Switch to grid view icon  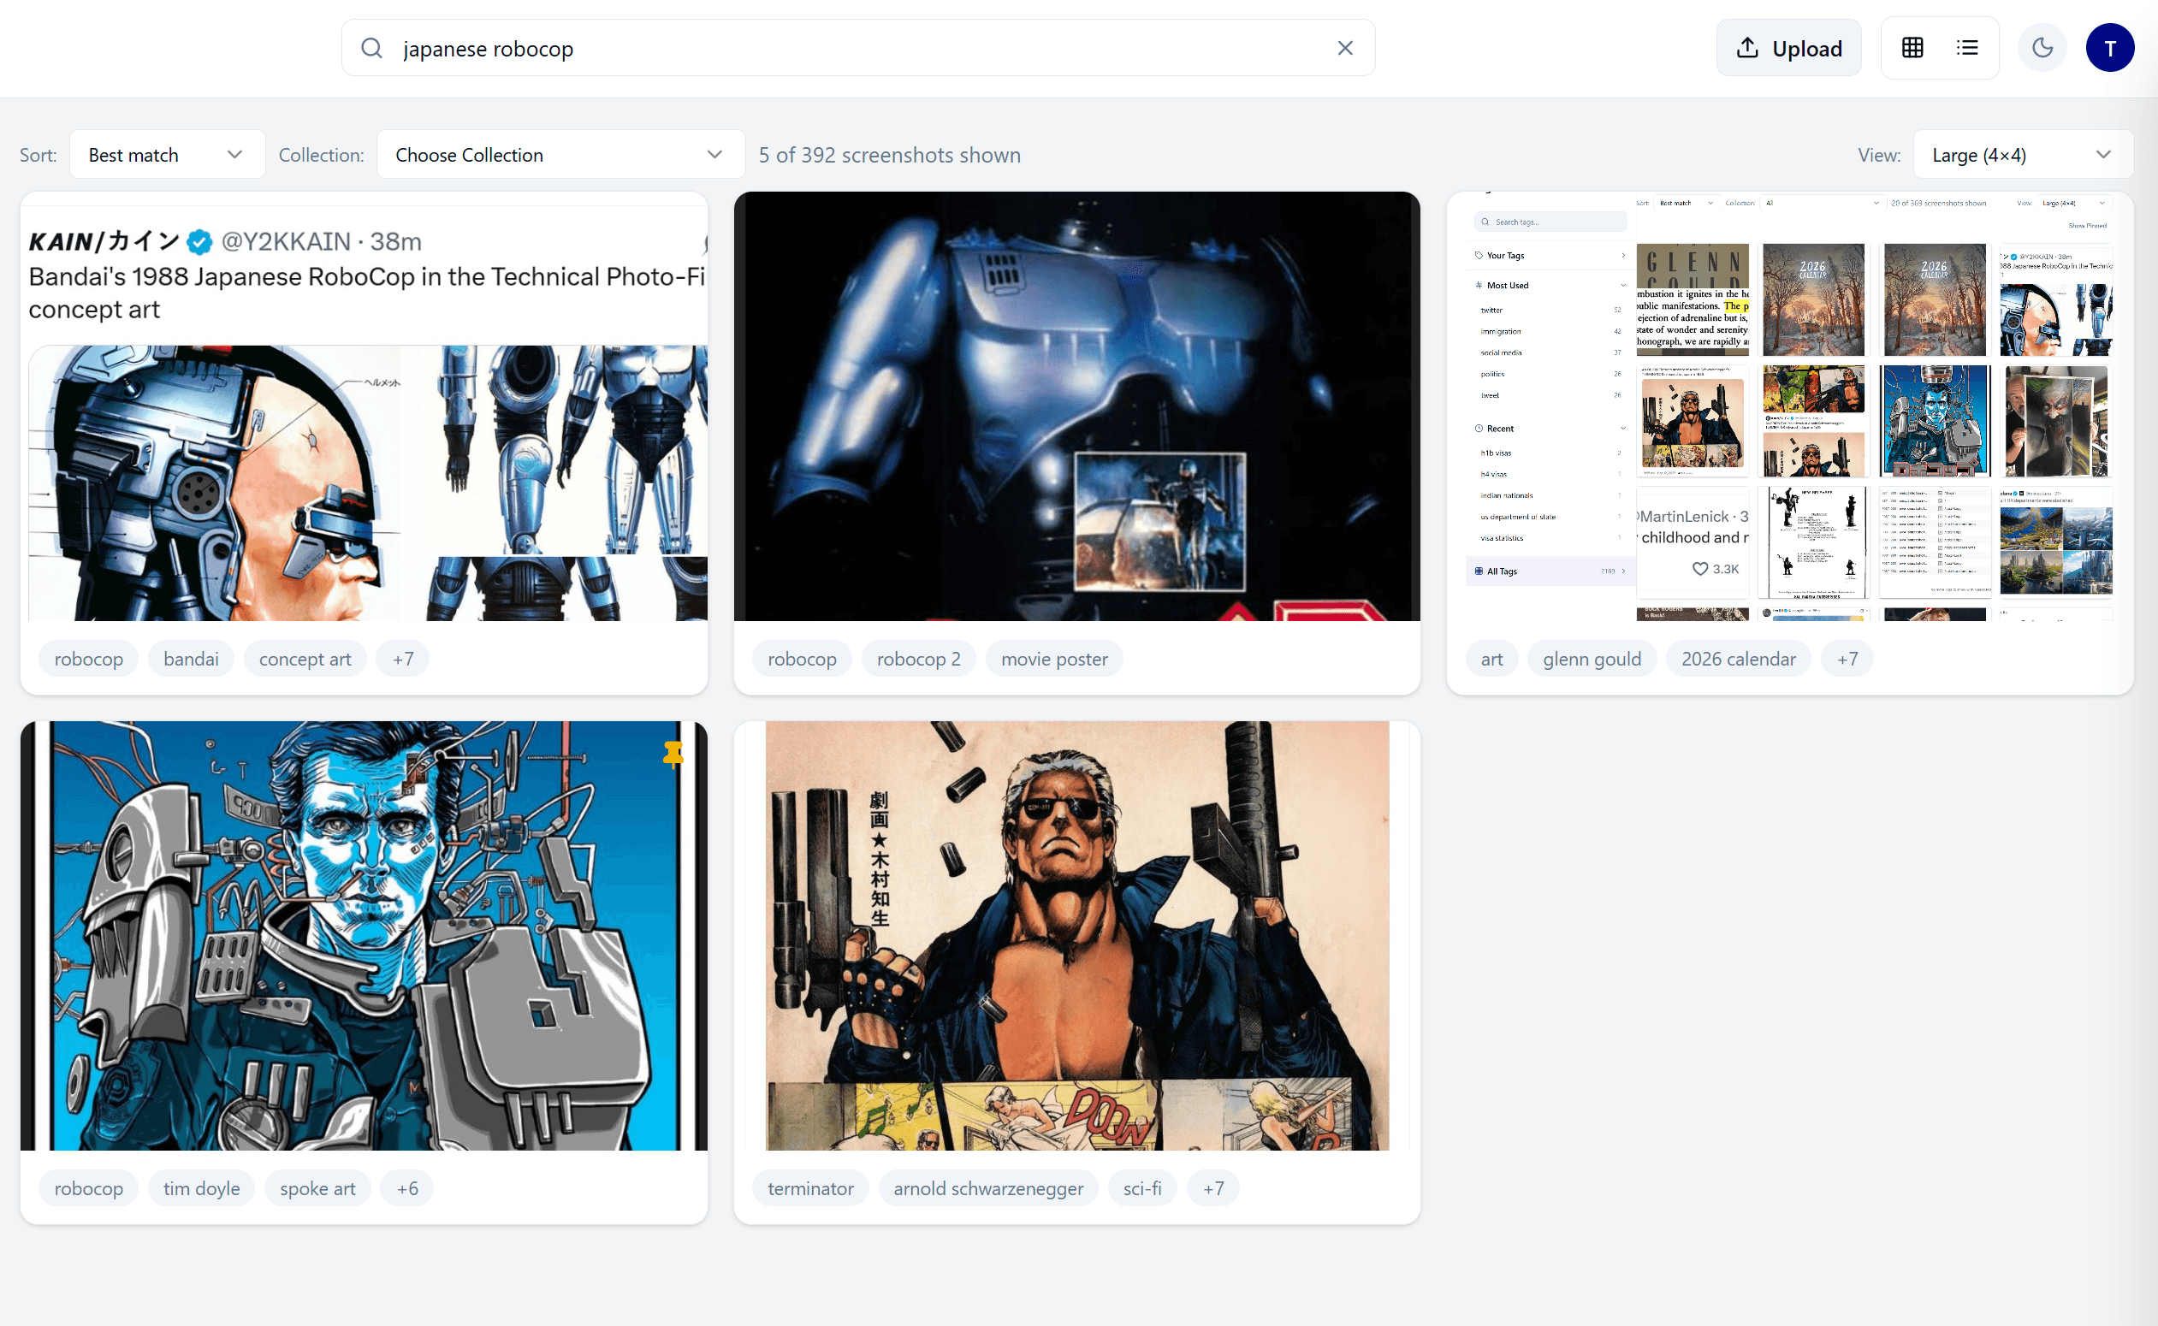pyautogui.click(x=1912, y=48)
